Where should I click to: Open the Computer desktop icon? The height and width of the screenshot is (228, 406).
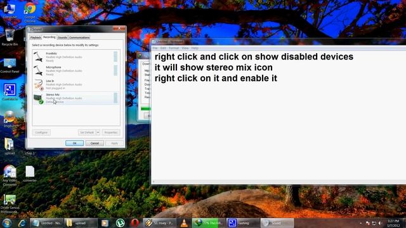pyautogui.click(x=10, y=11)
